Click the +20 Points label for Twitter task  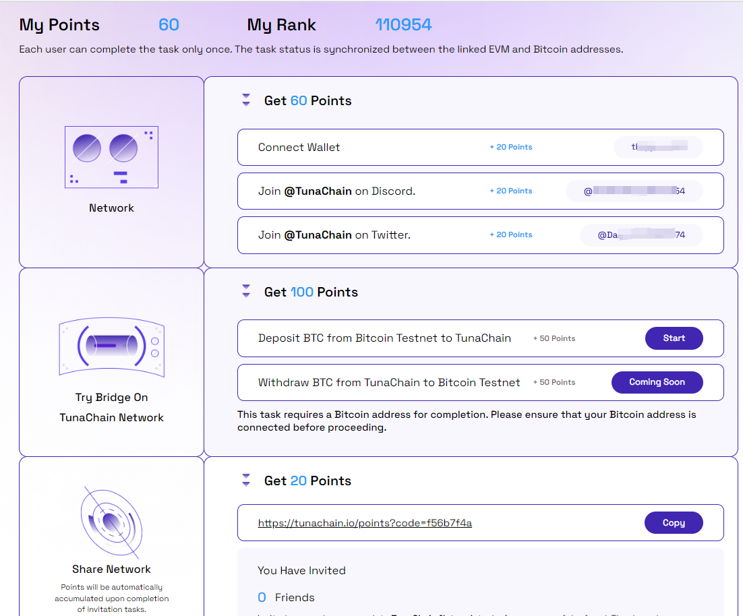[x=511, y=235]
